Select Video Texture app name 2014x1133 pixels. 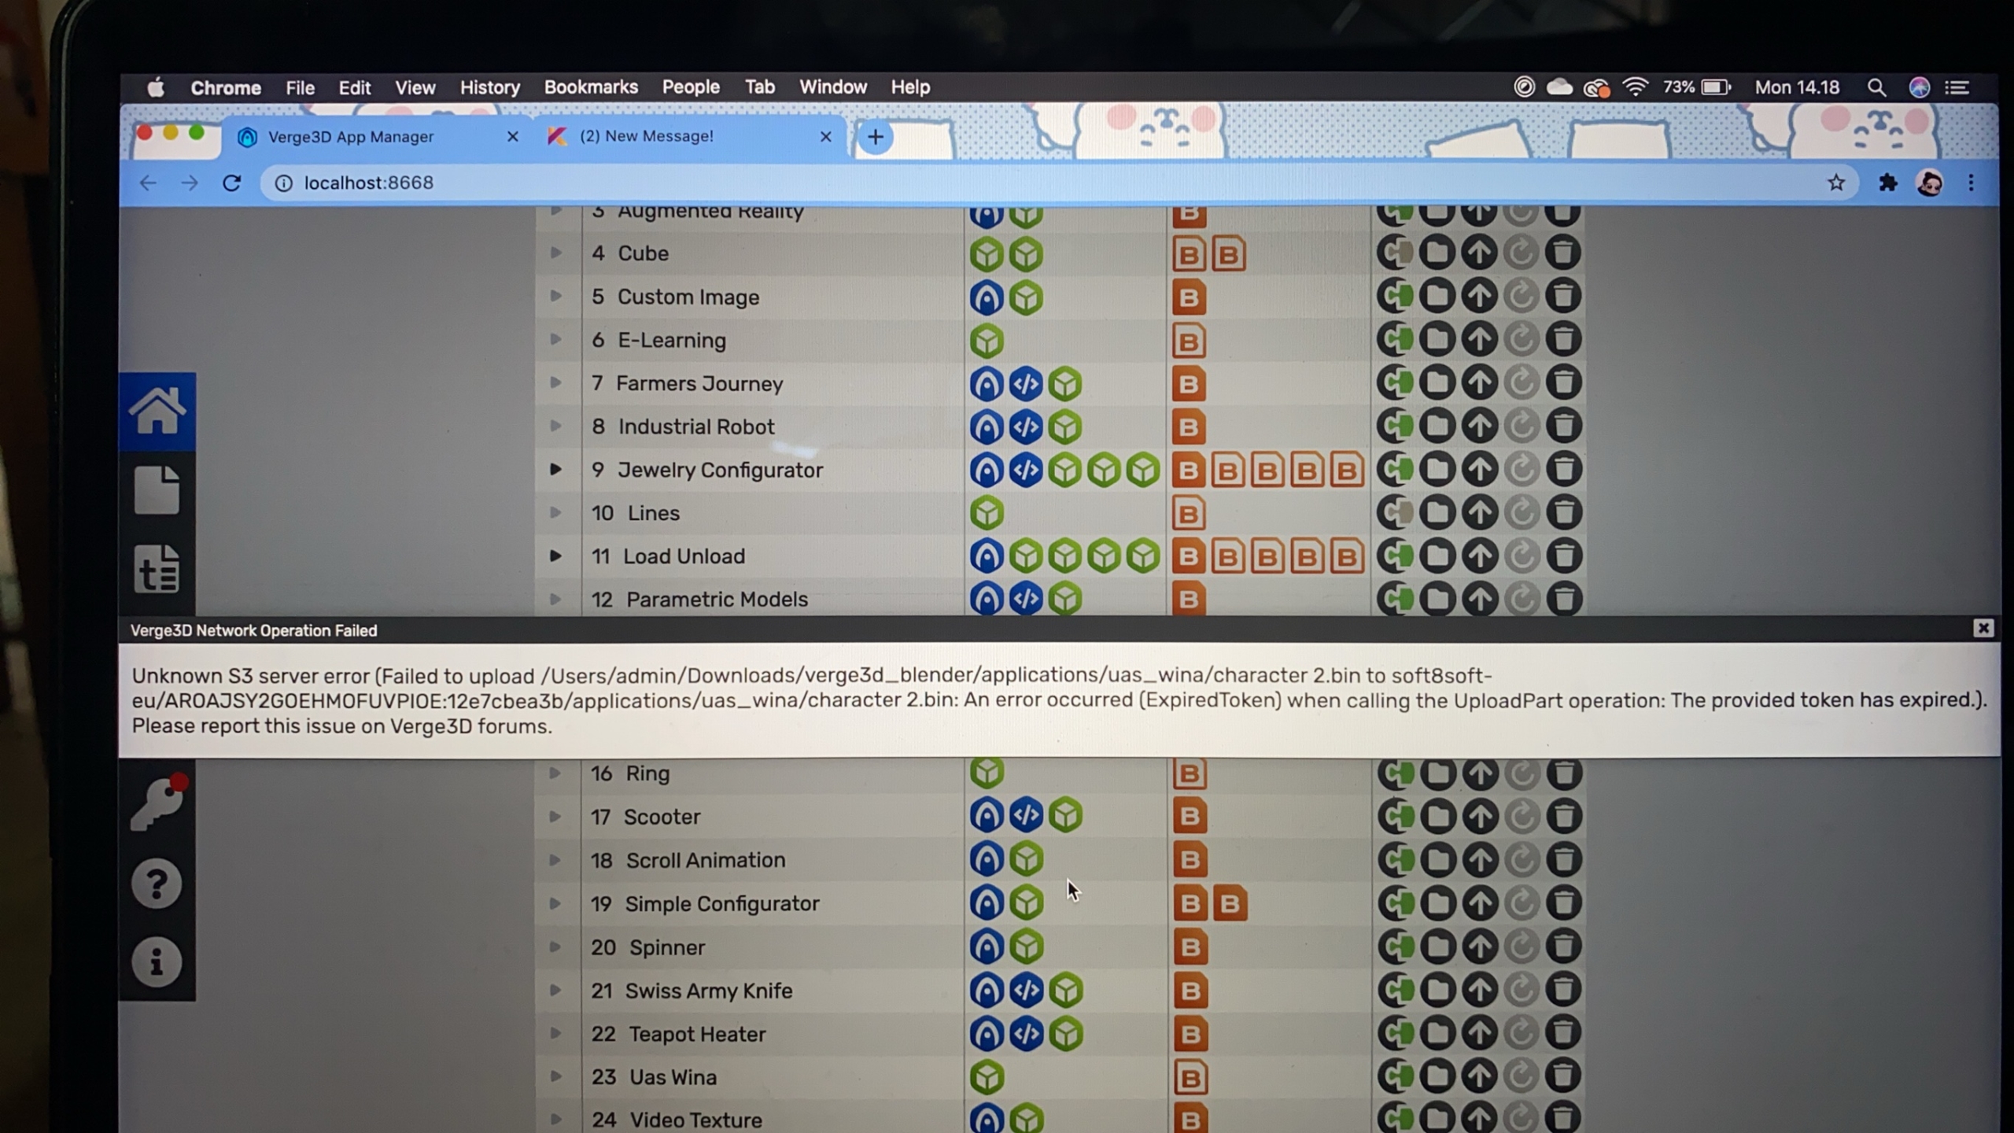[695, 1119]
